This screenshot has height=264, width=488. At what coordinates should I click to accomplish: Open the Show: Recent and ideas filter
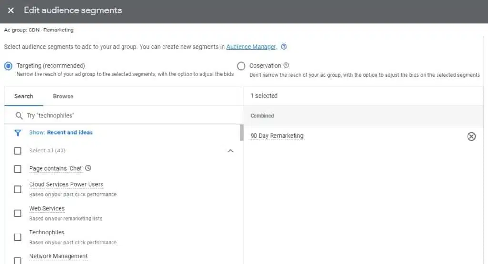point(61,132)
